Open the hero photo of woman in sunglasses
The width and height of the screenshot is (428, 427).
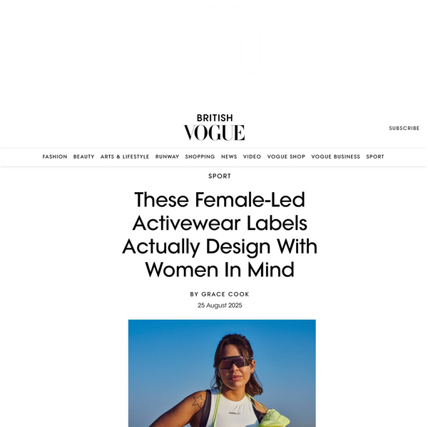(222, 373)
